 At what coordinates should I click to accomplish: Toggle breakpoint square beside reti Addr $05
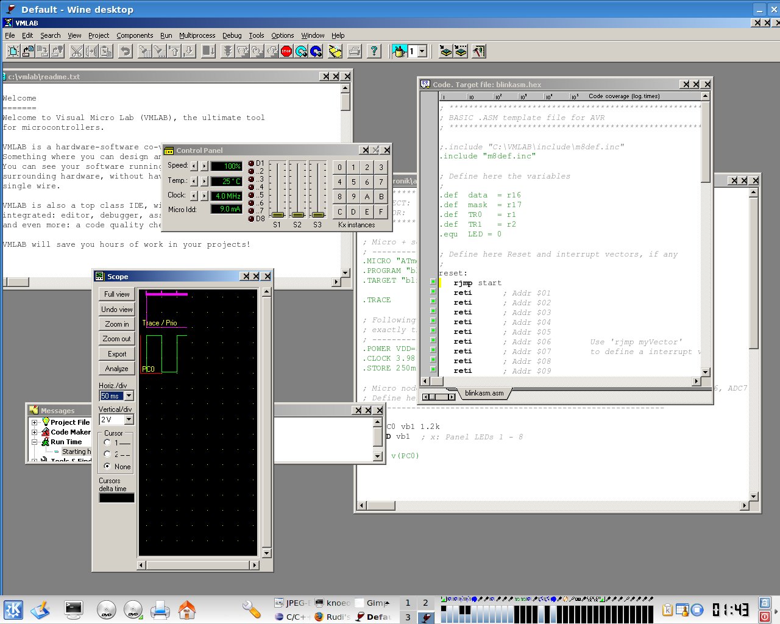(433, 331)
